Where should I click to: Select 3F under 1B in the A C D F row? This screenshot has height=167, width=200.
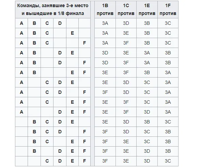[105, 92]
